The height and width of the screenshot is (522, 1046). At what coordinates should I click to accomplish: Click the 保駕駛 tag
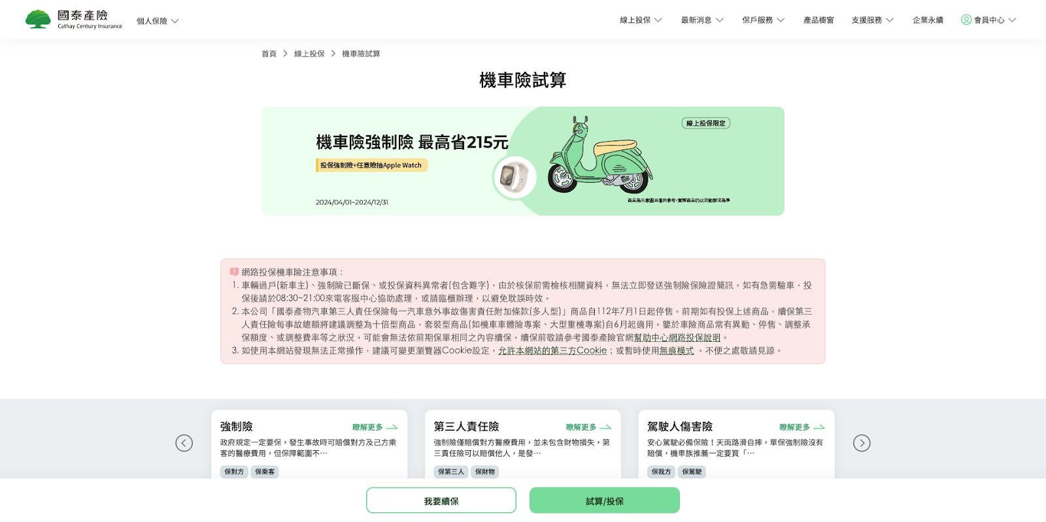click(692, 472)
